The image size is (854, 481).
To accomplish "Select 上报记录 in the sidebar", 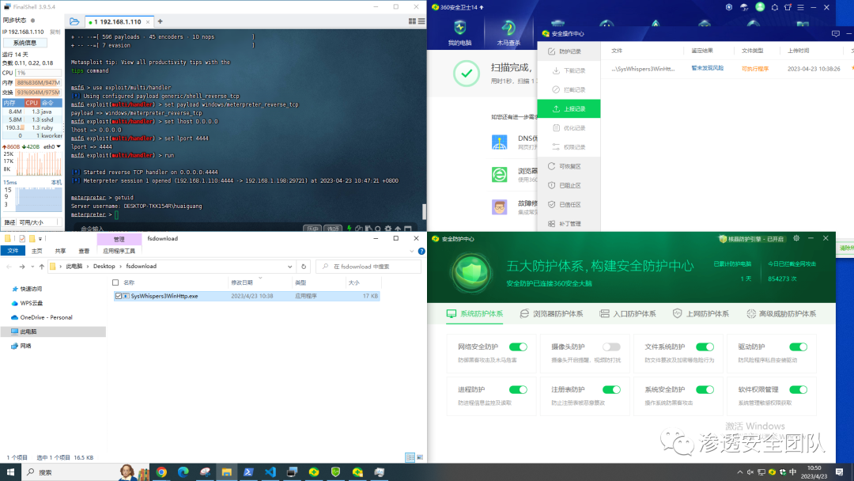I will (x=569, y=109).
